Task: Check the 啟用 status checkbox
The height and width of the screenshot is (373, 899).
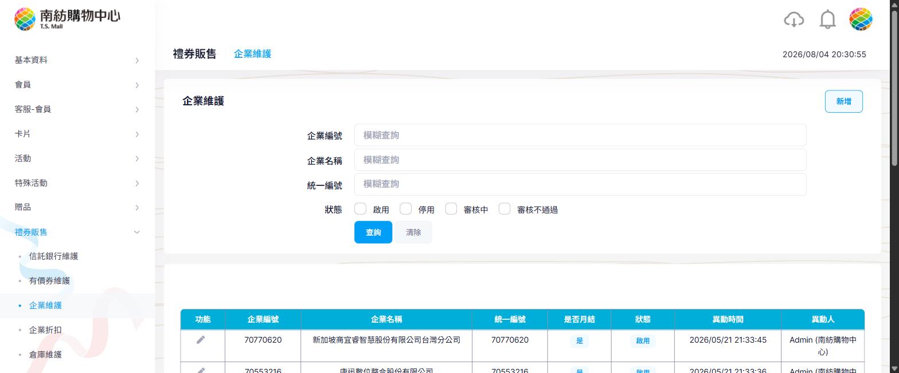Action: [361, 209]
